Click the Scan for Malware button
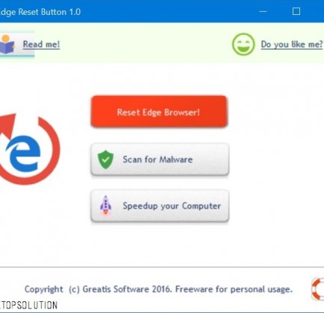 160,159
